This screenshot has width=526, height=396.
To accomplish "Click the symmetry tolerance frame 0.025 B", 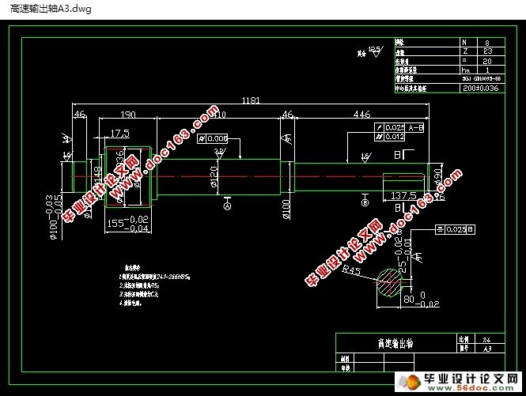I will (455, 229).
